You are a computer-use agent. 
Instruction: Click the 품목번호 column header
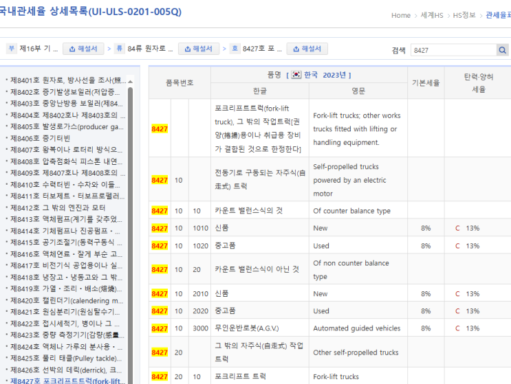(180, 82)
